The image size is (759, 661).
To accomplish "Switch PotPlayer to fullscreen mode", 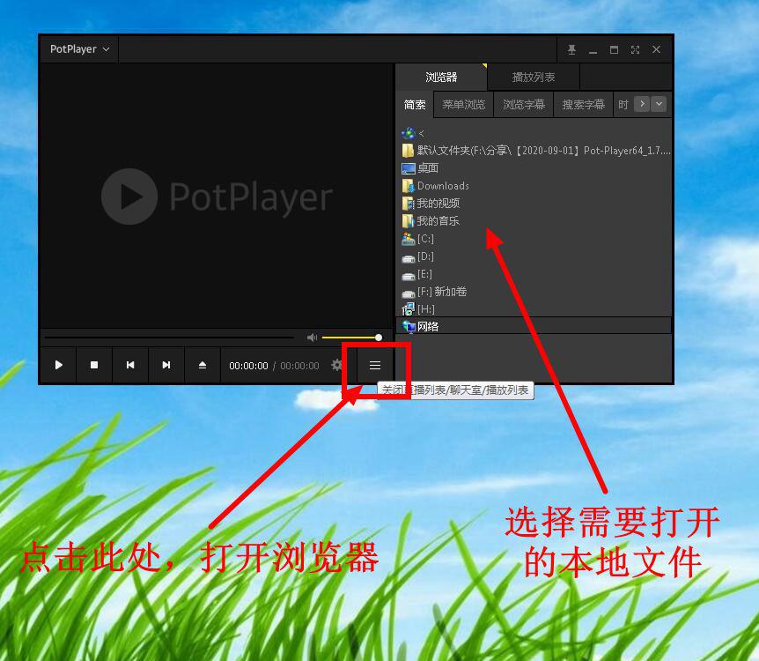I will (x=635, y=49).
